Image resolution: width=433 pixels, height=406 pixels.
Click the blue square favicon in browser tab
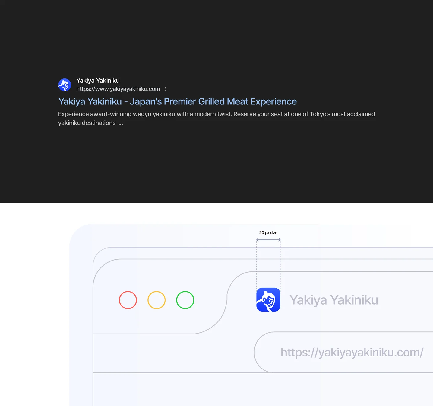[268, 300]
